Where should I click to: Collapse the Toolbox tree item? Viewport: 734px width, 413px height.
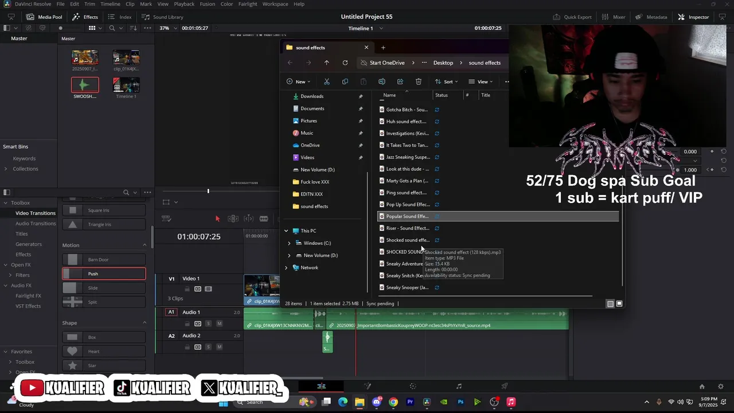point(6,202)
